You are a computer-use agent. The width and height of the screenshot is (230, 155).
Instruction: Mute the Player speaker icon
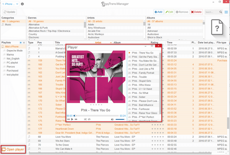click(112, 119)
